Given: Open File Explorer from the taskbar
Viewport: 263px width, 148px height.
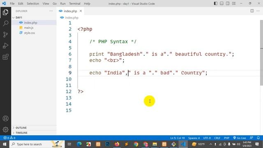Looking at the screenshot, I should tap(155, 144).
